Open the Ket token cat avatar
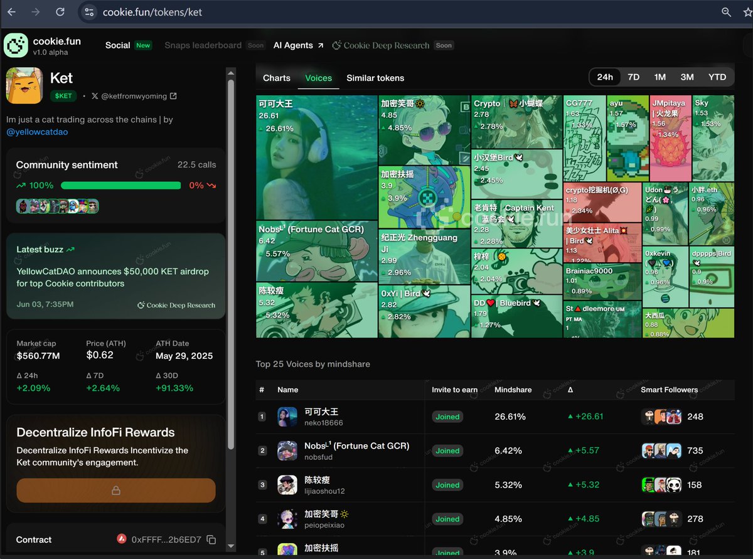Image resolution: width=753 pixels, height=559 pixels. (24, 85)
